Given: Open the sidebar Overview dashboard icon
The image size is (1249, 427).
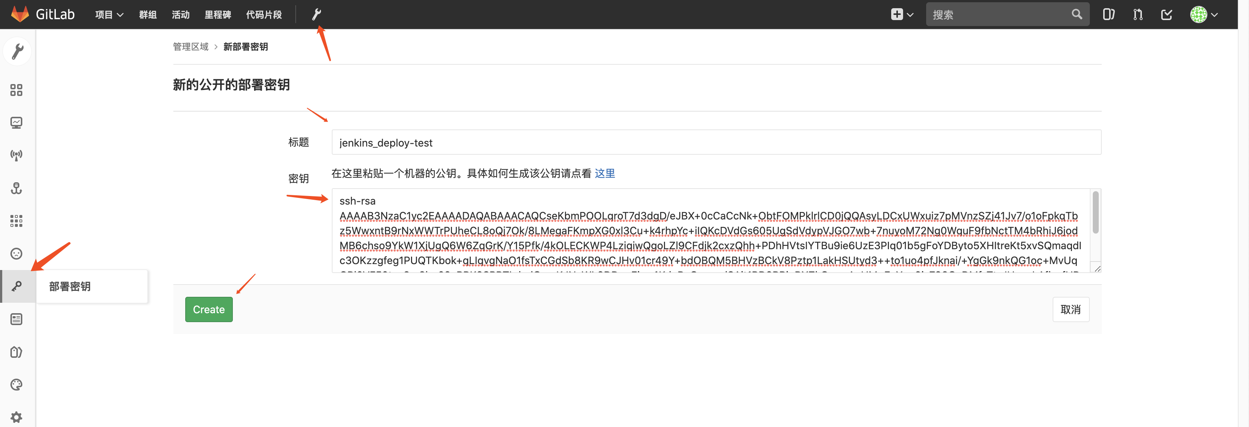Looking at the screenshot, I should (x=16, y=90).
